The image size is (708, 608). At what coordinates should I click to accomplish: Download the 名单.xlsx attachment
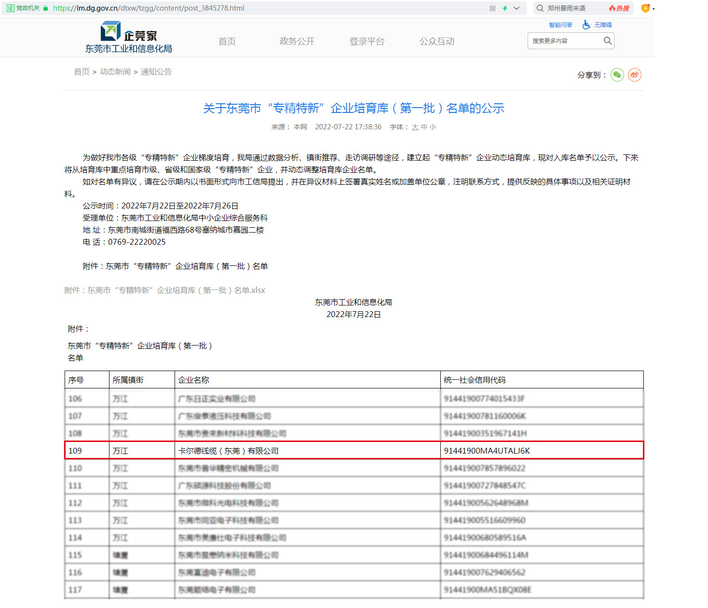164,290
